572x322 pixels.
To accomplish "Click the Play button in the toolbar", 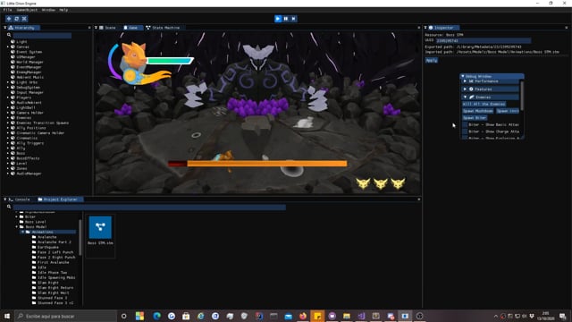I will point(278,19).
